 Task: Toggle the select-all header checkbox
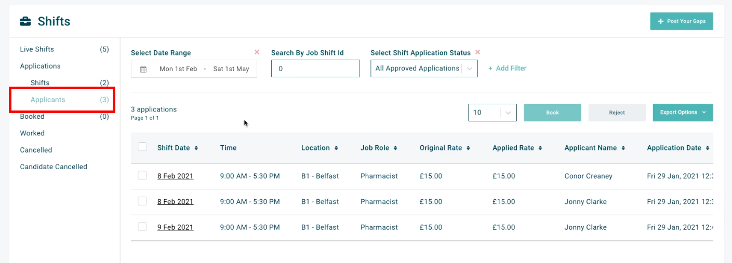[142, 147]
